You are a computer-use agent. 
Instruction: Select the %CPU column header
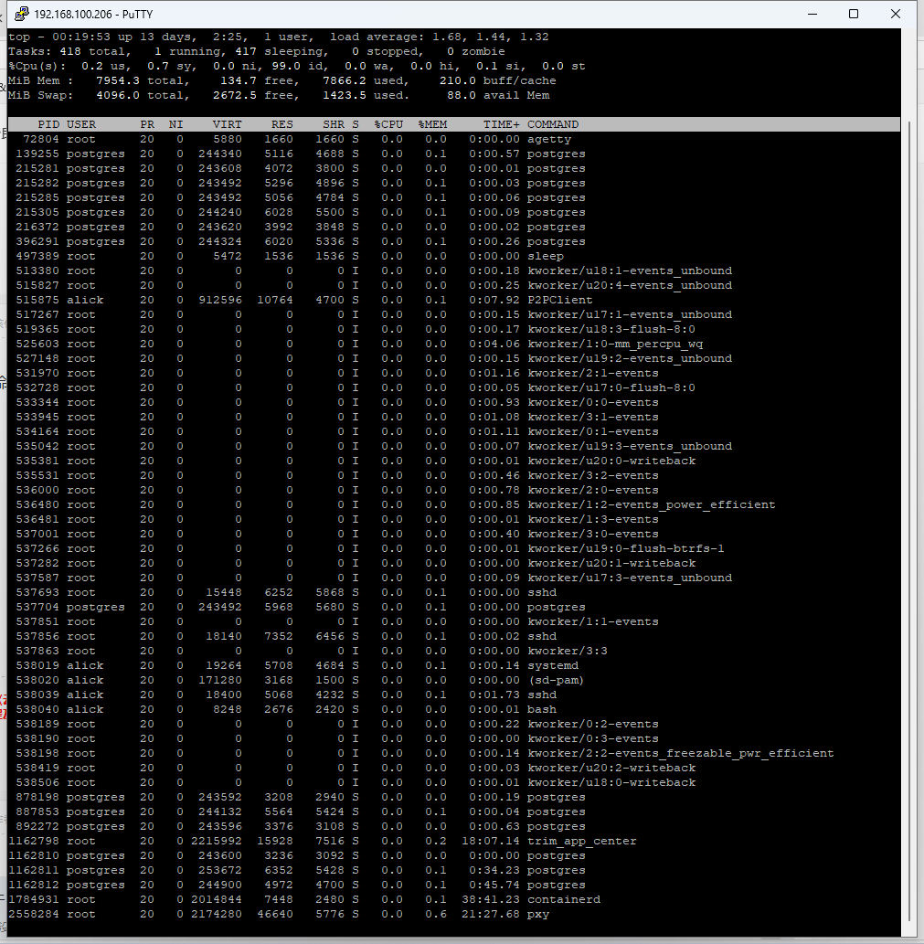tap(390, 123)
